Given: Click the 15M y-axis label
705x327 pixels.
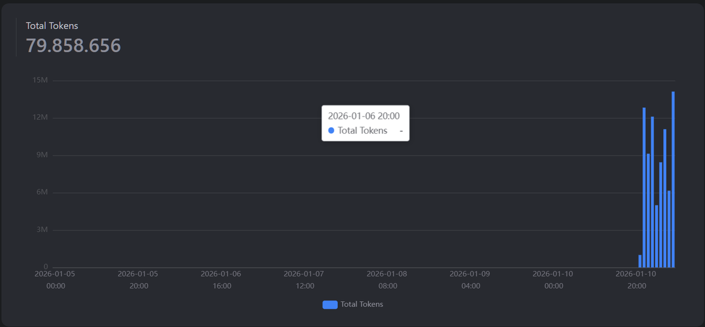Looking at the screenshot, I should pyautogui.click(x=41, y=80).
